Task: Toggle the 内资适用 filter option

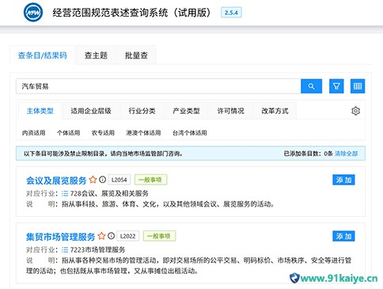Action: click(33, 133)
